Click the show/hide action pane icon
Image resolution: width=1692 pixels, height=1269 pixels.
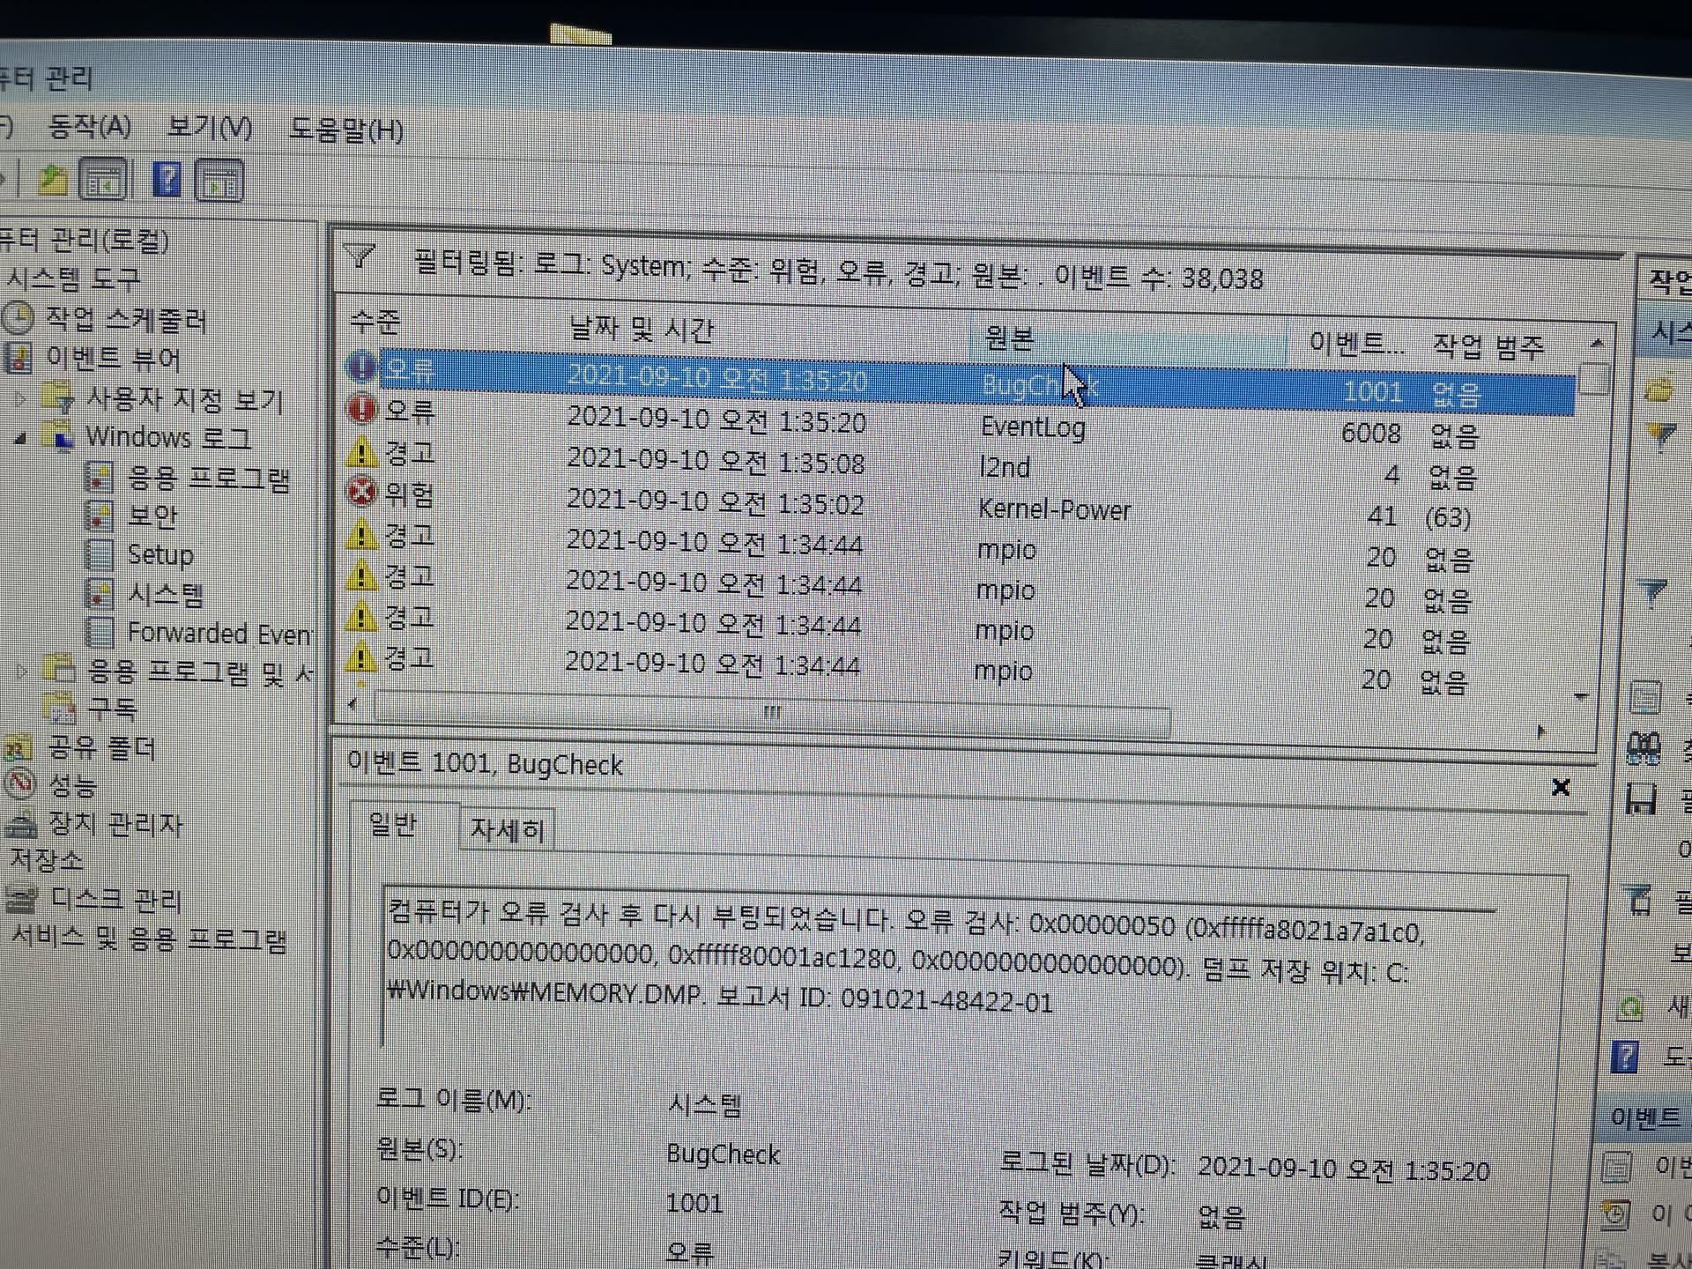click(x=219, y=182)
